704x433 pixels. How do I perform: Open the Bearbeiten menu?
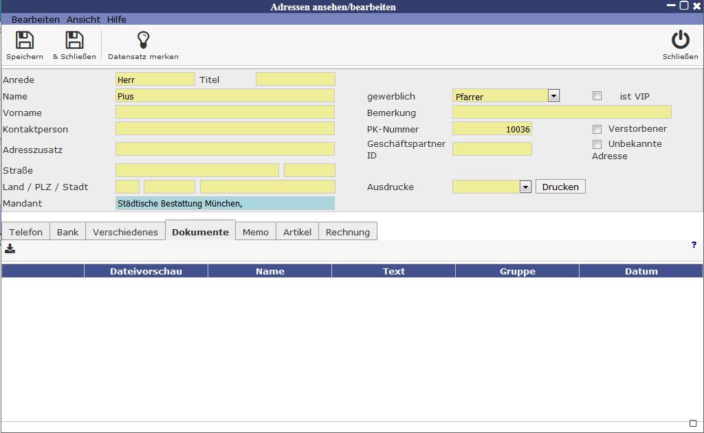click(36, 19)
